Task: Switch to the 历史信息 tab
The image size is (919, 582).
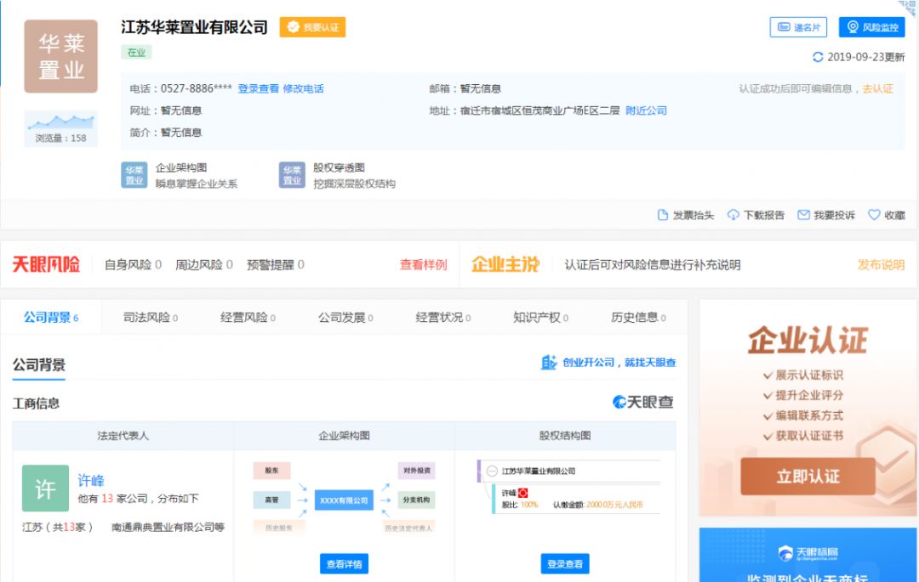Action: pyautogui.click(x=638, y=317)
